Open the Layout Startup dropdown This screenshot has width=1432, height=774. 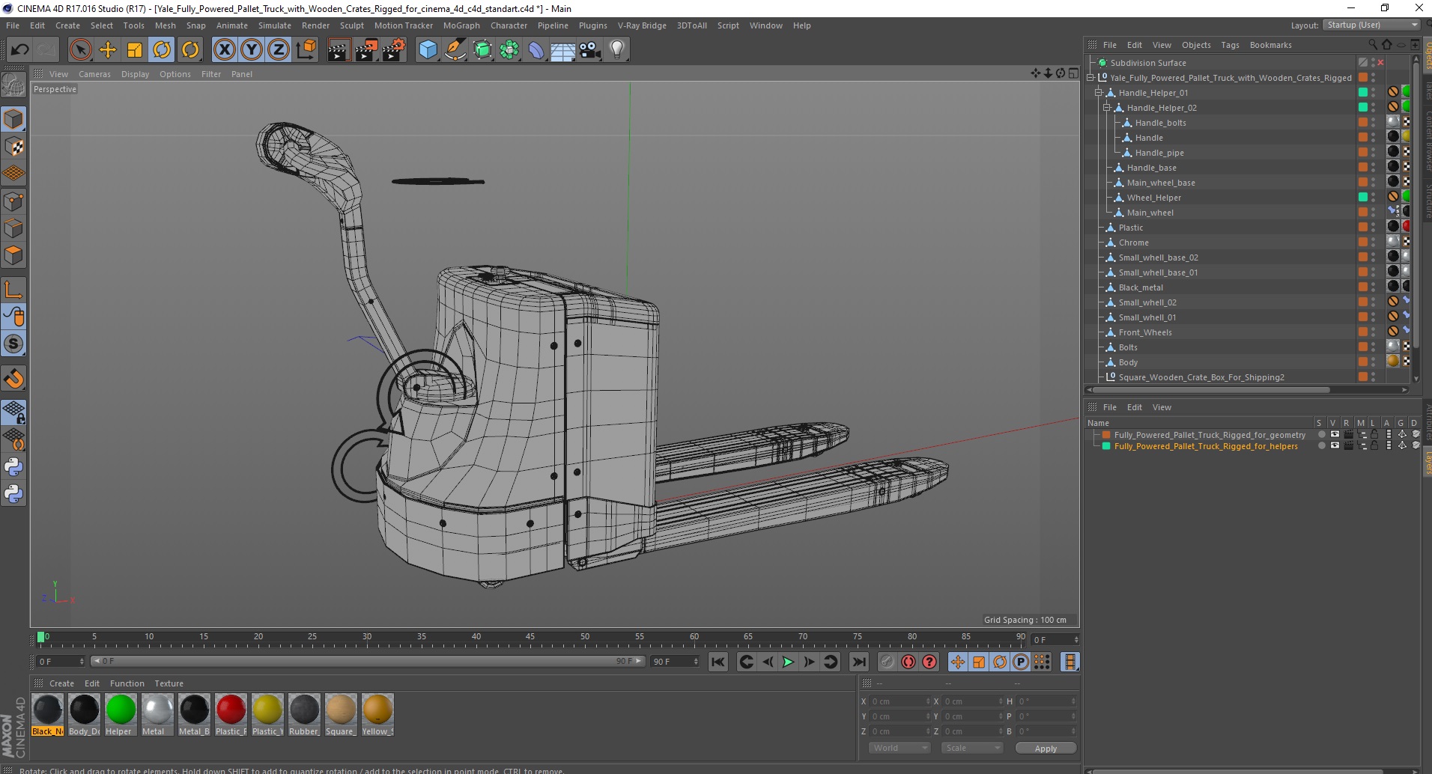(1371, 25)
